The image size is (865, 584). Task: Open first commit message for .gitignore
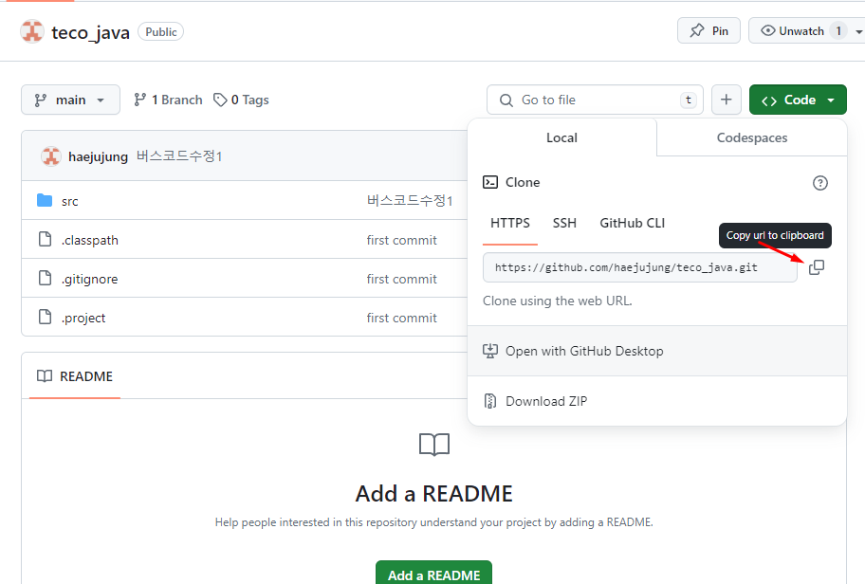[x=401, y=279]
